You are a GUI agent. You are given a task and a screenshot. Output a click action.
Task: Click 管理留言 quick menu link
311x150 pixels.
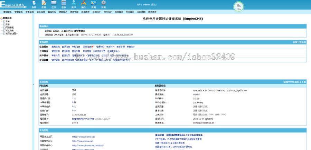pyautogui.click(x=56, y=60)
